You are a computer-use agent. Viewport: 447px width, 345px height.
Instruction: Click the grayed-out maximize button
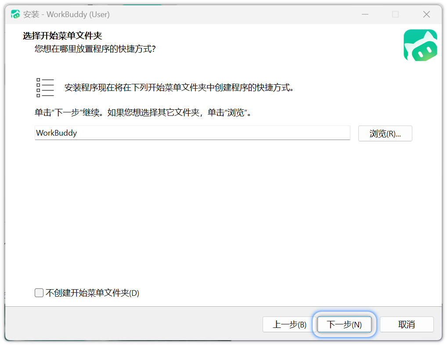[395, 14]
